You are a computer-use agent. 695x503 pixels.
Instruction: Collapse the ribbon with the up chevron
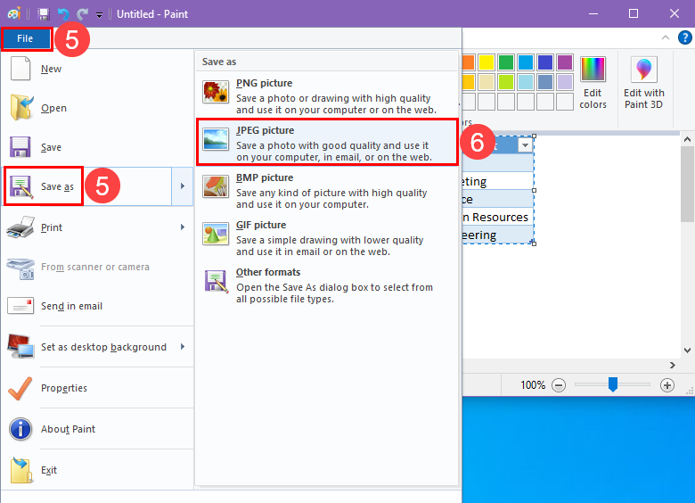pyautogui.click(x=666, y=37)
